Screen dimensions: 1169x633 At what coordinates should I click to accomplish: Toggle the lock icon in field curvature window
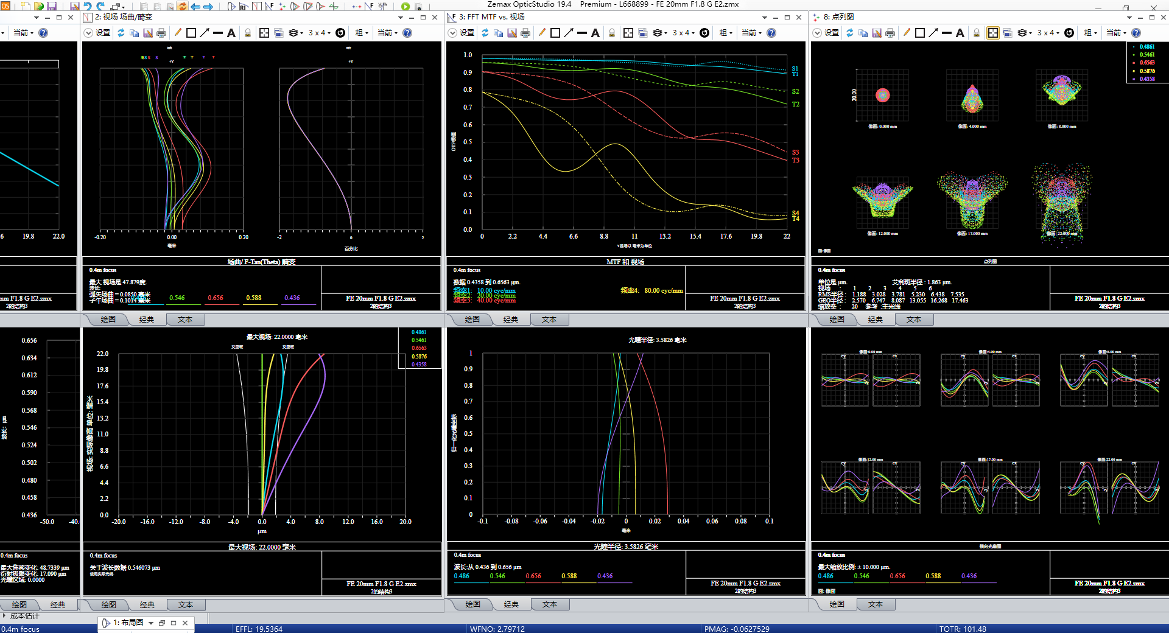coord(248,33)
